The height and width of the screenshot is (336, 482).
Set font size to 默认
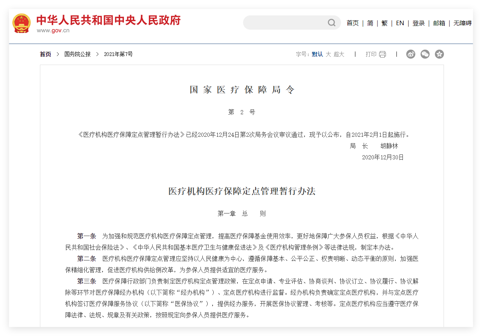pyautogui.click(x=317, y=54)
